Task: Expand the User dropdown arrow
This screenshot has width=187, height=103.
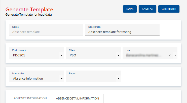Action: tap(175, 55)
